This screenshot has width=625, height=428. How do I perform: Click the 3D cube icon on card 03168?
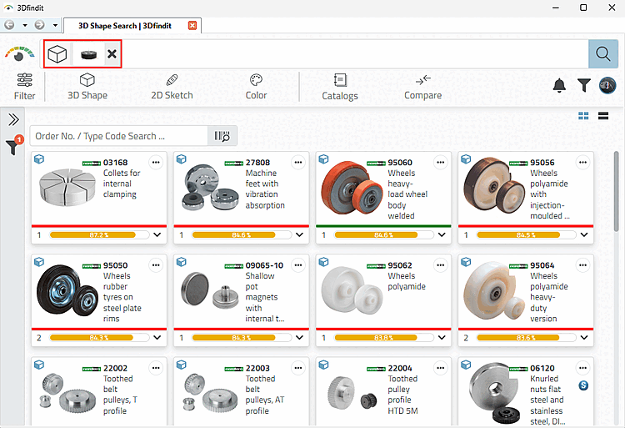click(x=39, y=159)
